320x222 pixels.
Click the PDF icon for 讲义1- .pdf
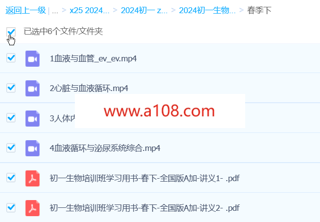(x=33, y=178)
